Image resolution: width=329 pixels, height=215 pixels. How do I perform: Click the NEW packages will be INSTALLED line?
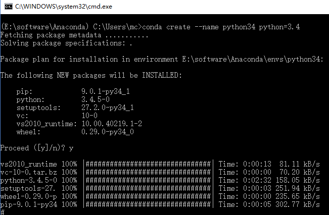[x=91, y=75]
